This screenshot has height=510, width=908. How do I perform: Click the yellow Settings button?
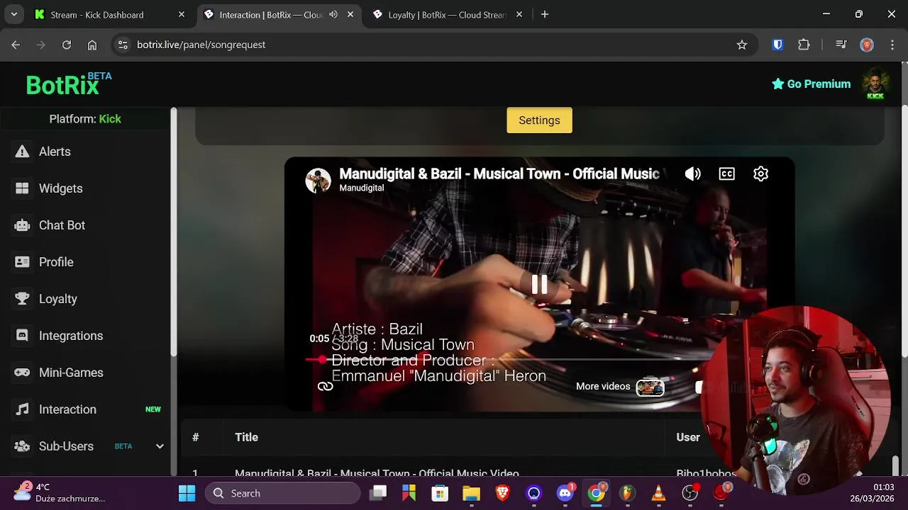539,120
